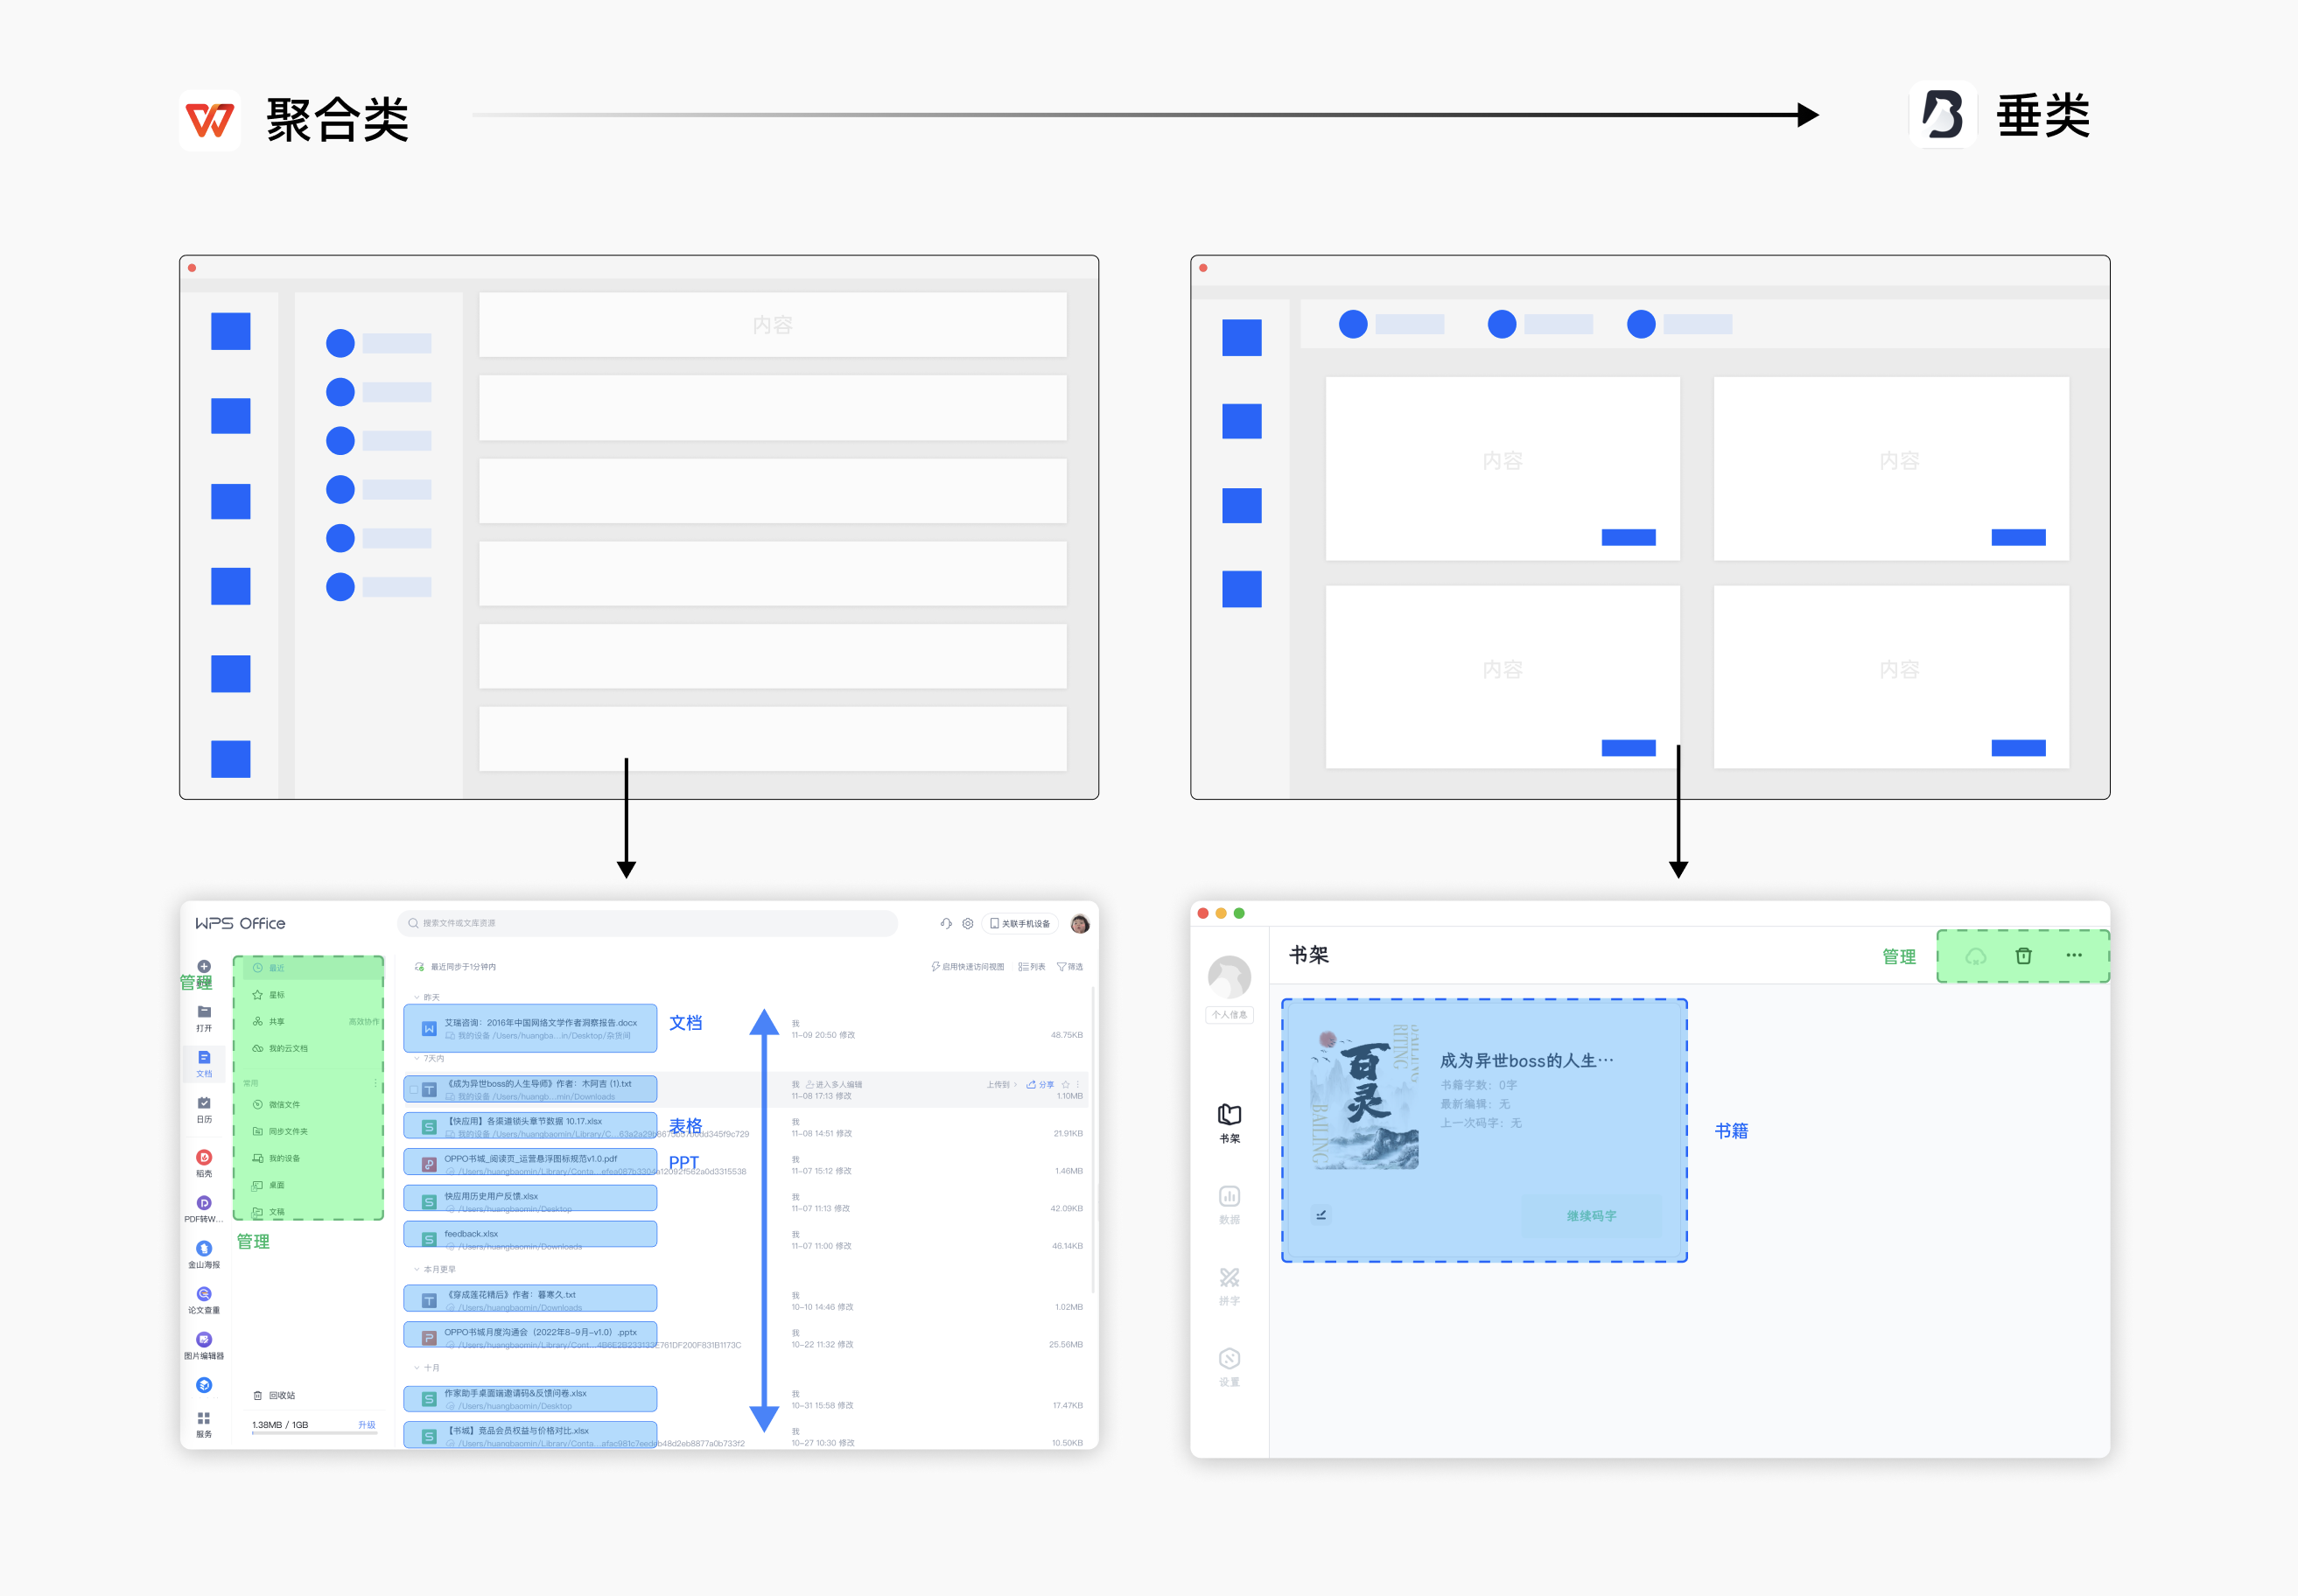The height and width of the screenshot is (1596, 2298).
Task: Star the highlighted txt file row
Action: (1066, 1084)
